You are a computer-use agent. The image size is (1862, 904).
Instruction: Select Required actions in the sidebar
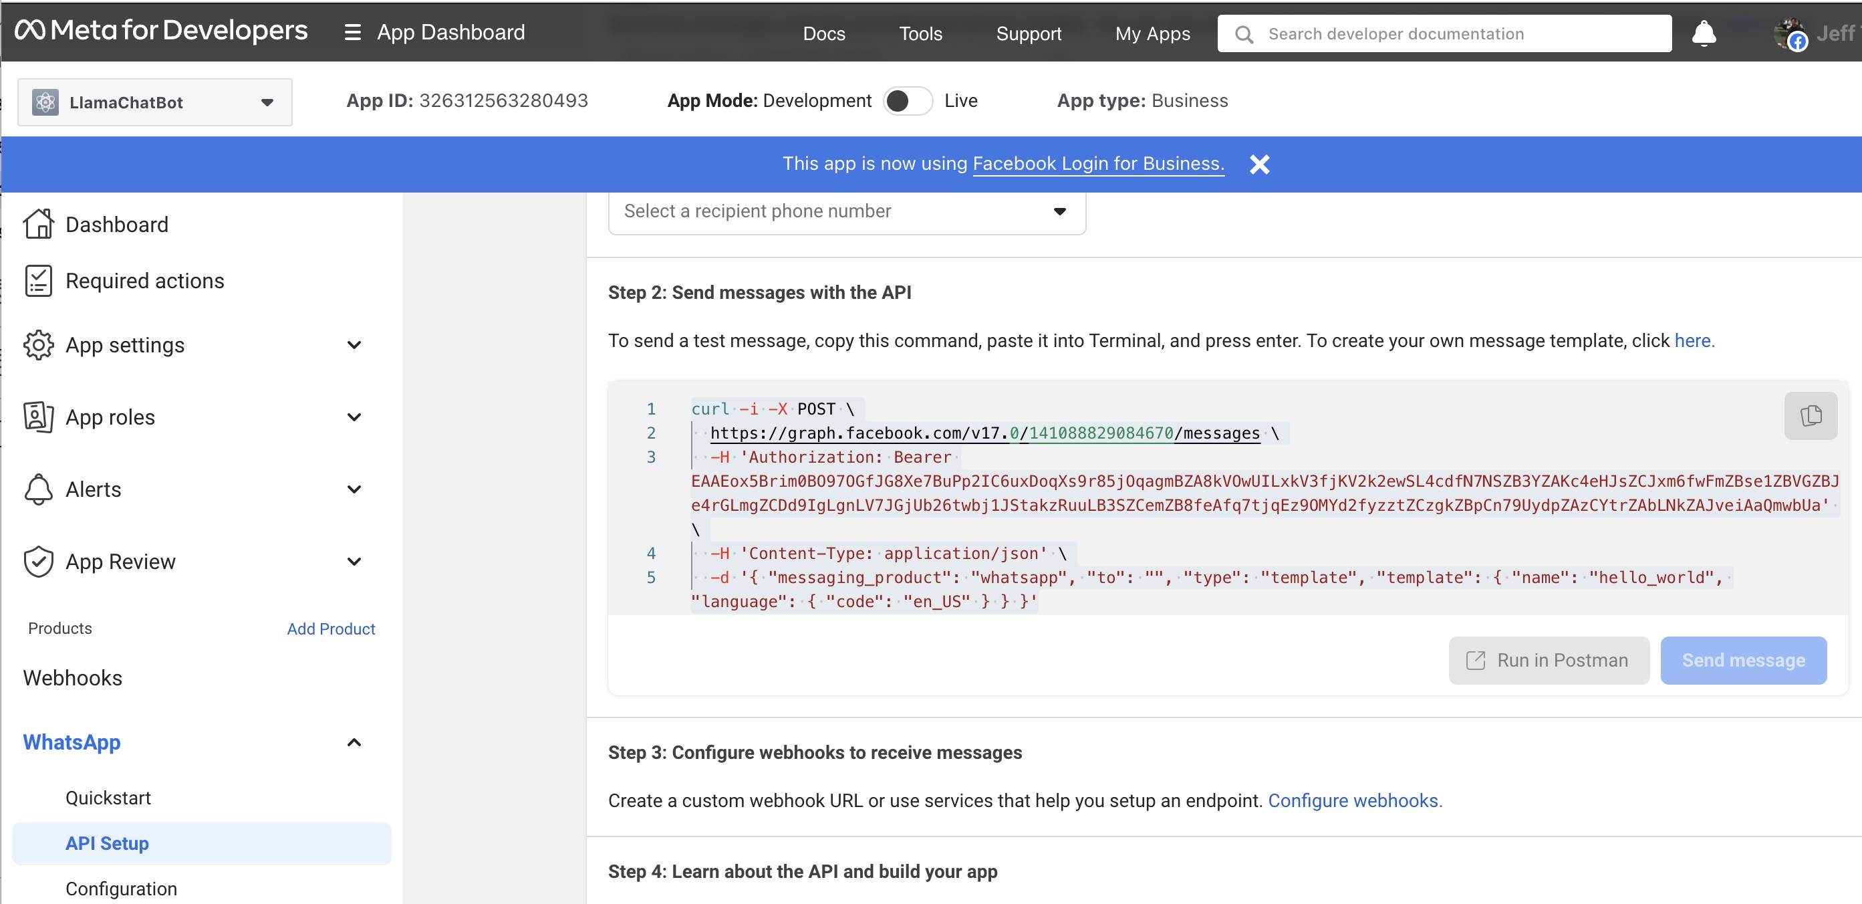(x=144, y=281)
